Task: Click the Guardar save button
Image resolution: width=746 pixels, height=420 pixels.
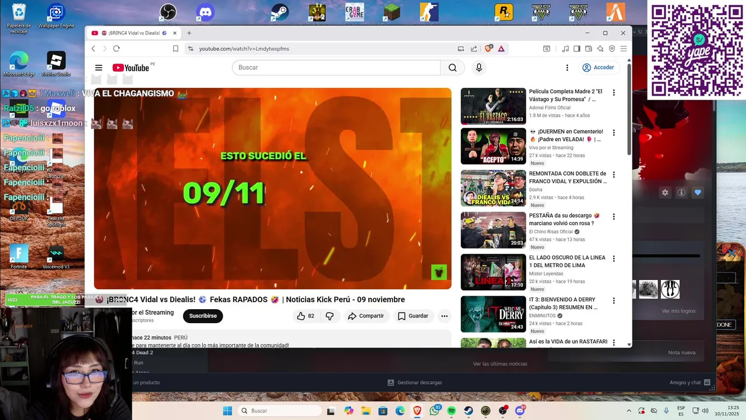Action: [x=413, y=316]
